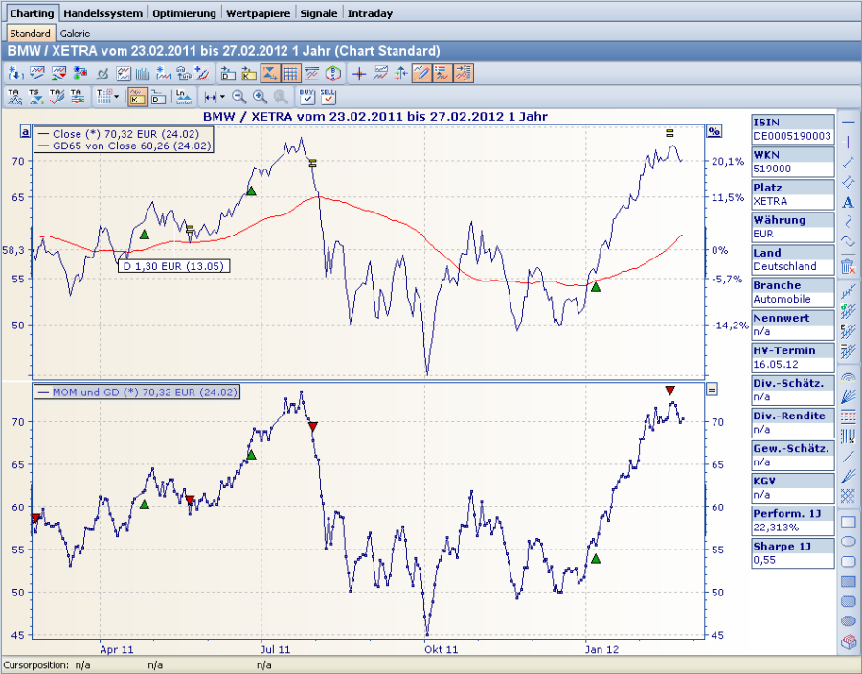Click the ISIN value field DE0005190003
The width and height of the screenshot is (862, 674).
click(791, 137)
